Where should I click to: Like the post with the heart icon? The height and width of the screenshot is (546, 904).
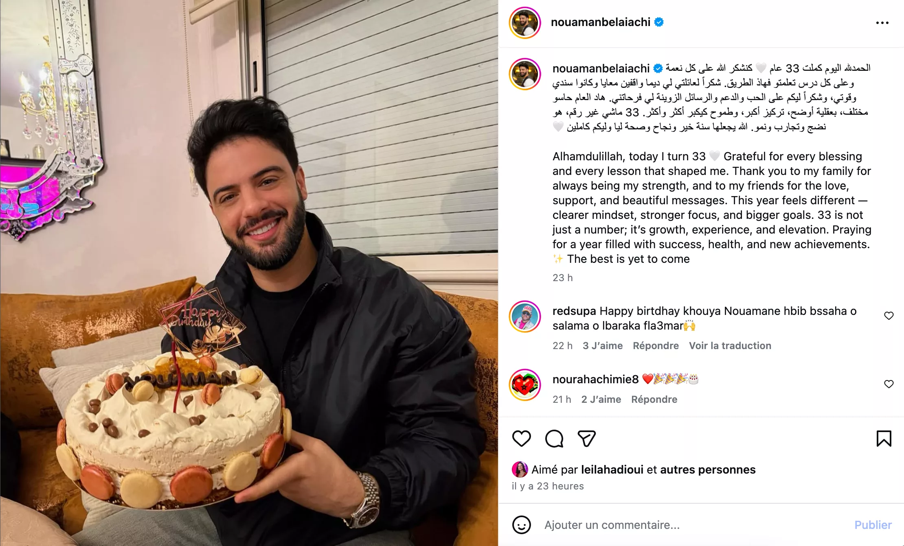point(521,439)
